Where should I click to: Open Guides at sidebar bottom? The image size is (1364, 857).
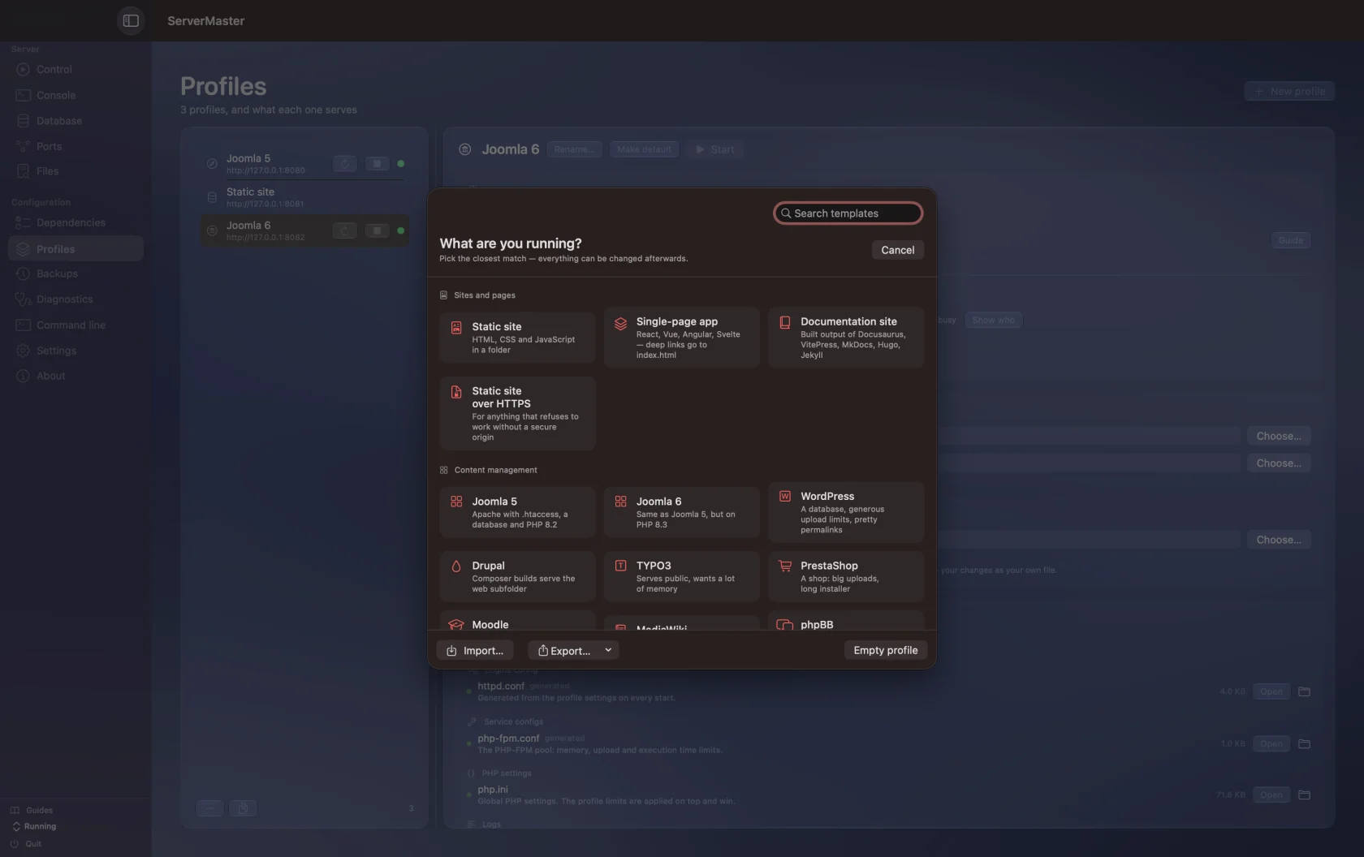pyautogui.click(x=32, y=810)
